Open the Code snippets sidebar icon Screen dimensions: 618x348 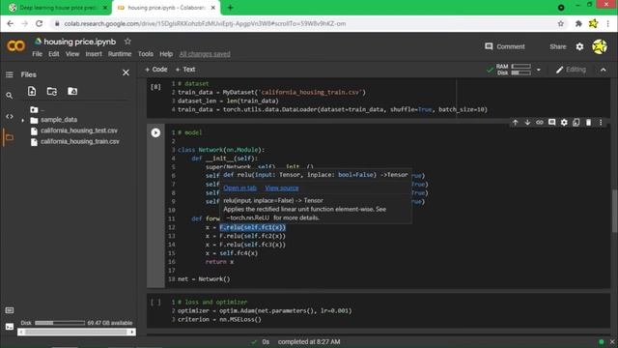point(9,116)
